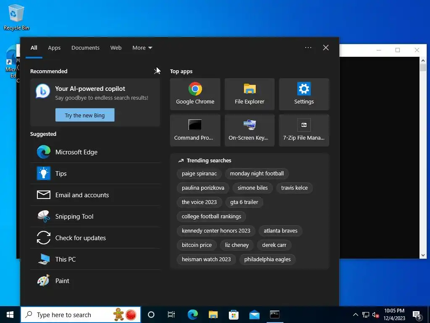Open the three-dots options menu
The height and width of the screenshot is (323, 430).
tap(308, 48)
